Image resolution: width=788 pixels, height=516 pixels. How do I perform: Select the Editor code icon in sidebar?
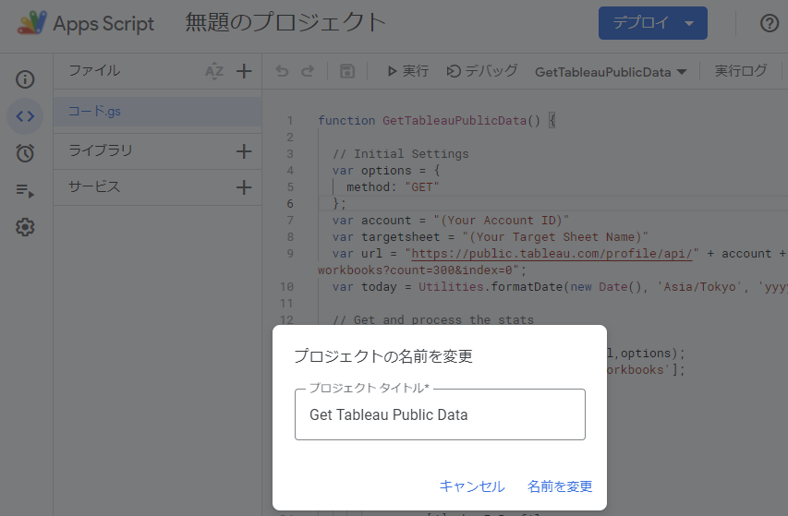[x=25, y=116]
